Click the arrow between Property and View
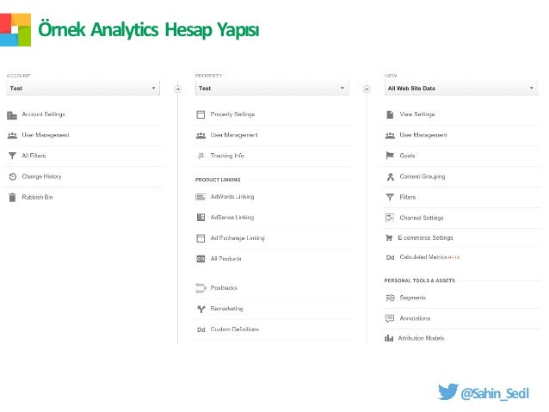 [367, 89]
